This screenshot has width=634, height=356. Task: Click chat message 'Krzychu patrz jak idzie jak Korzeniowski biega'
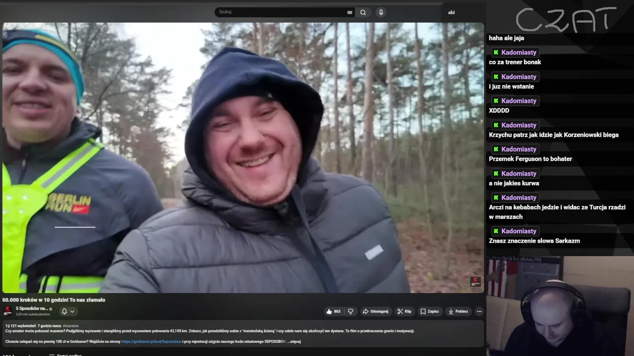pyautogui.click(x=554, y=135)
